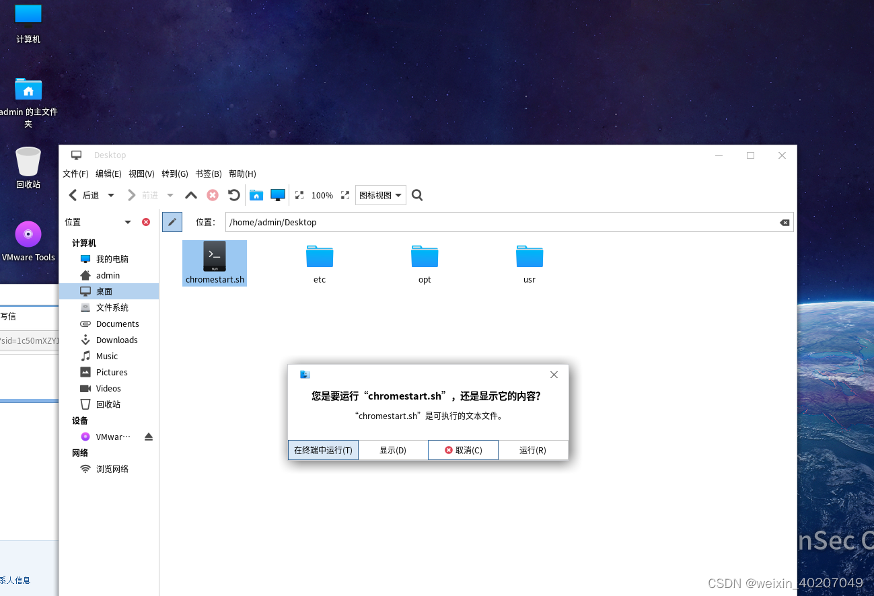Go up to the parent folder
Screen dimensions: 874x596
pyautogui.click(x=191, y=195)
